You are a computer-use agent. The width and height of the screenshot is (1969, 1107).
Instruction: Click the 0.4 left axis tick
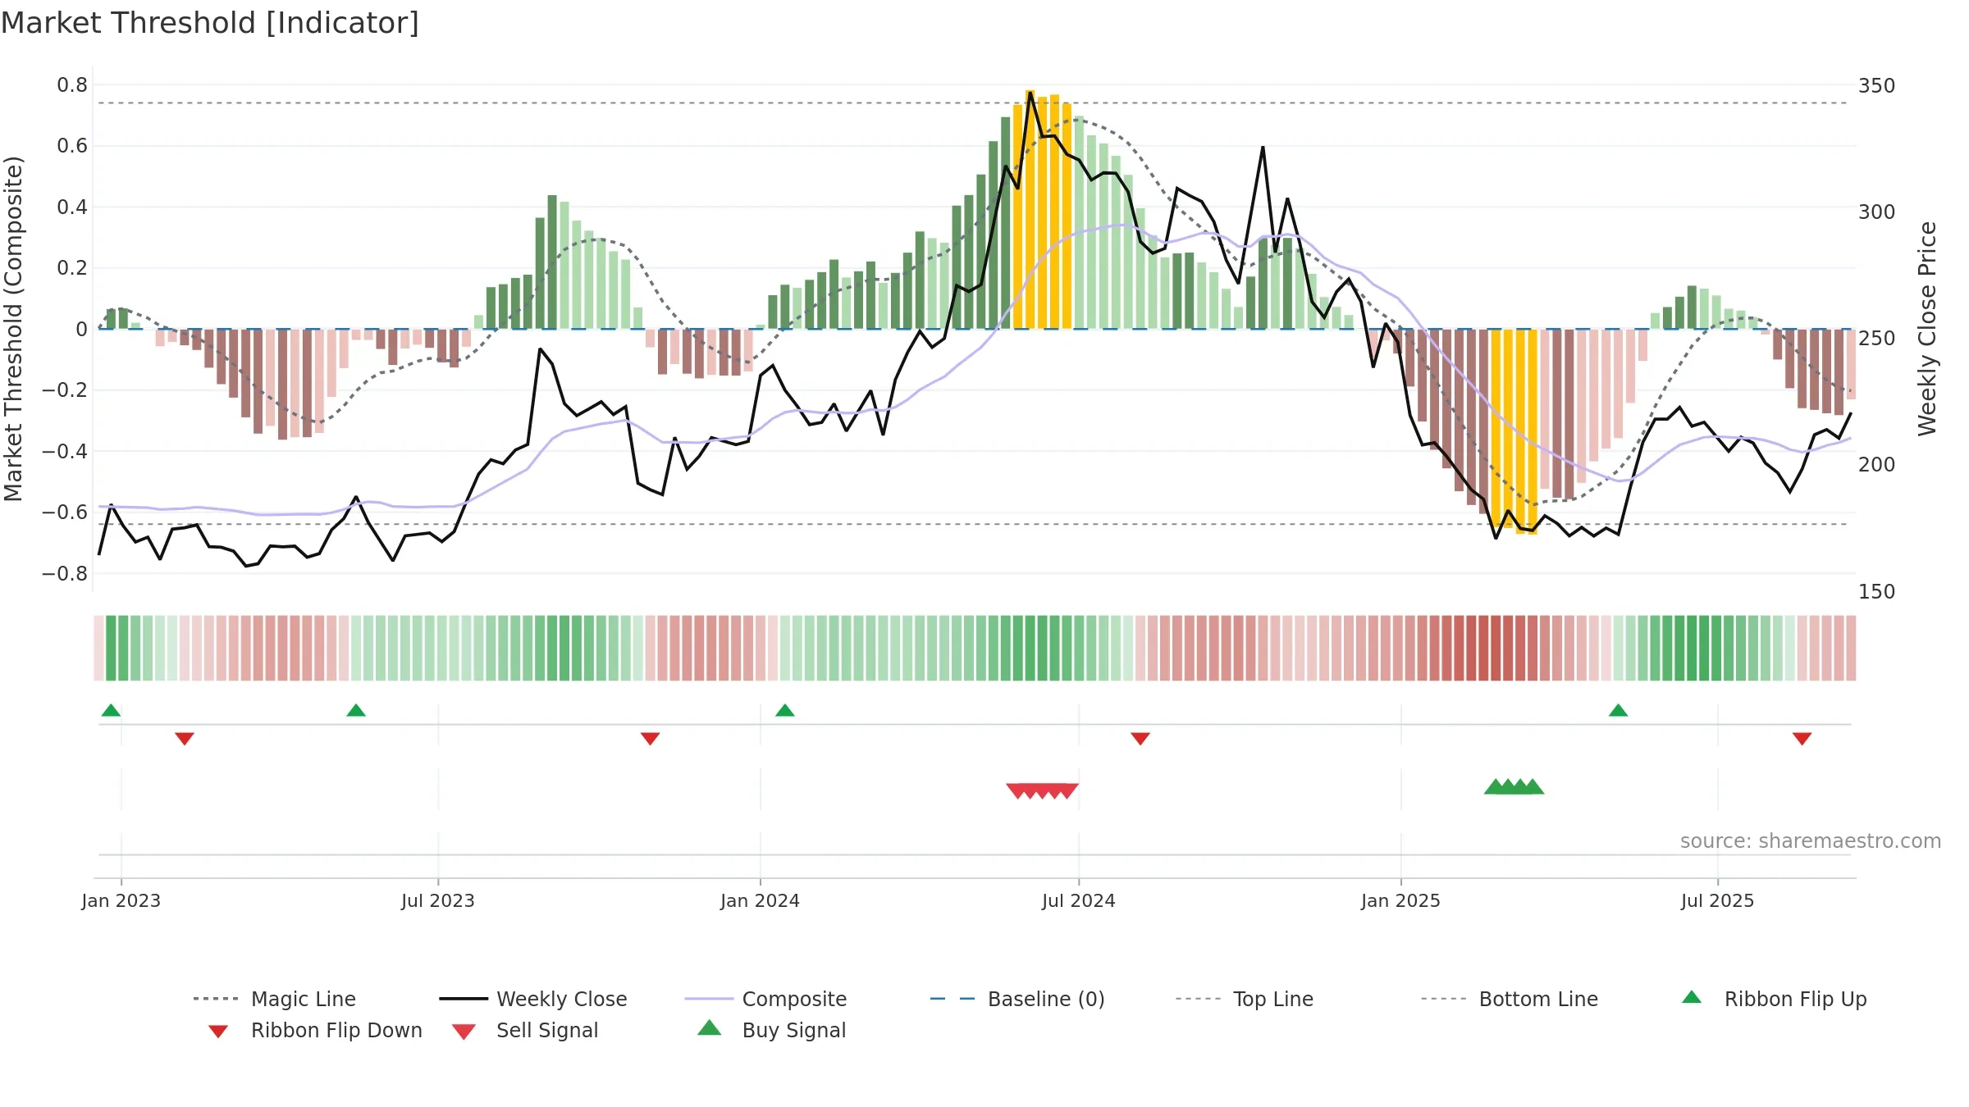(x=72, y=207)
